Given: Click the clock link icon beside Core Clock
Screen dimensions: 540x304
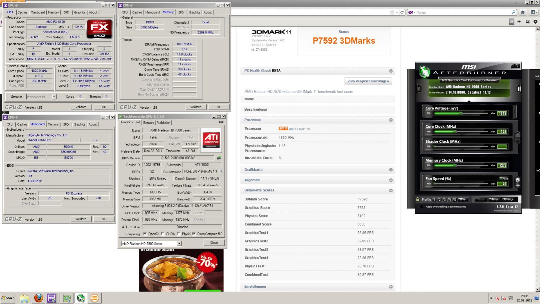Looking at the screenshot, I should point(518,137).
